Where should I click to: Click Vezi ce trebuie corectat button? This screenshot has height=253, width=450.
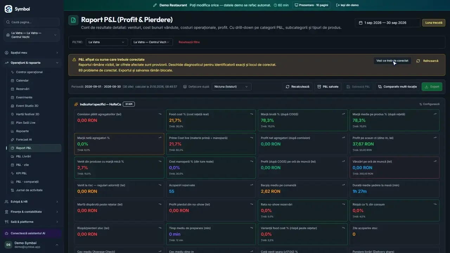click(x=392, y=60)
